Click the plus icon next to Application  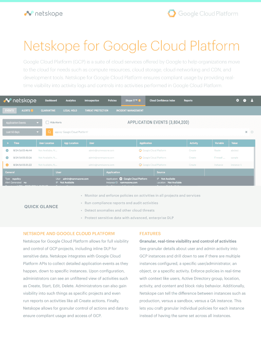click(121, 179)
